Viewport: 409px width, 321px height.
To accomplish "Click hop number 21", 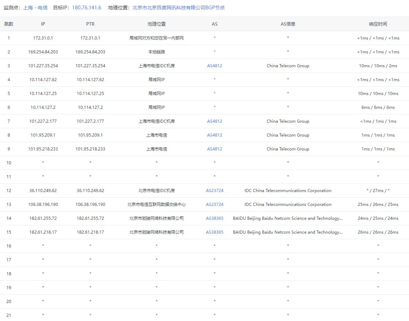I will [9, 315].
